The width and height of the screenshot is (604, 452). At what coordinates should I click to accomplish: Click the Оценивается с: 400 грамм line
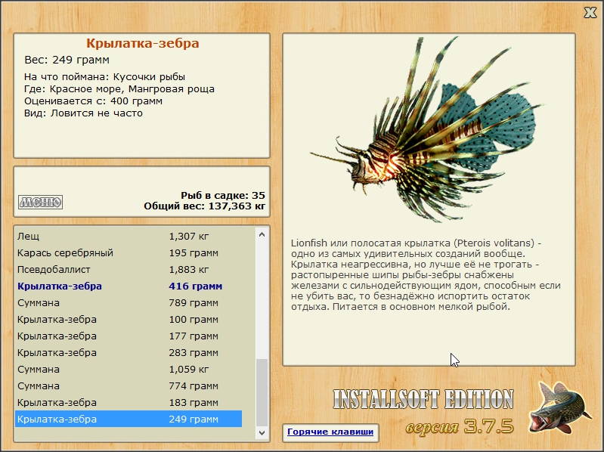93,101
